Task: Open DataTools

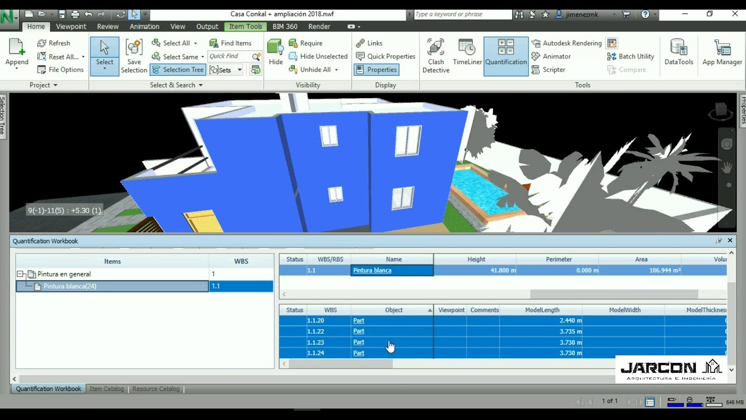Action: click(x=679, y=52)
